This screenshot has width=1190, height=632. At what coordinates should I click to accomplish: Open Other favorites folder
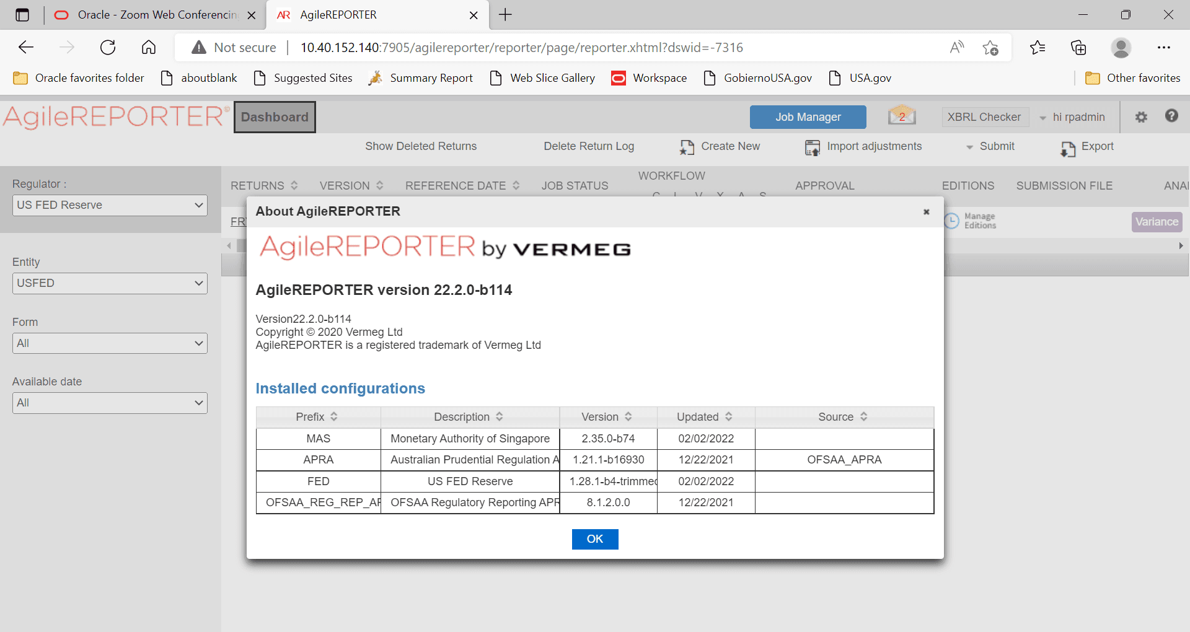1133,78
